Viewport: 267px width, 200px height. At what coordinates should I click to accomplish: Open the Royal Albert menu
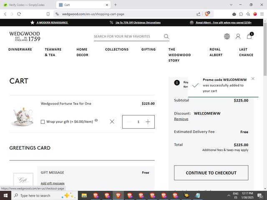[216, 52]
